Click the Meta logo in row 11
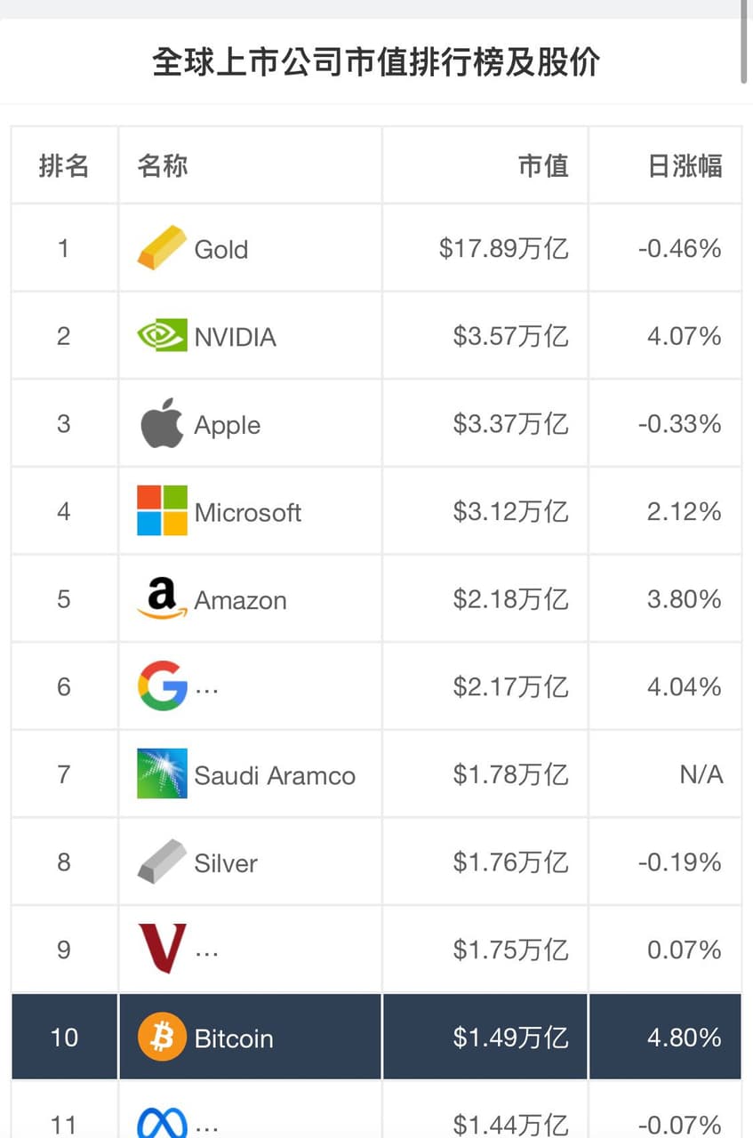 coord(162,1122)
